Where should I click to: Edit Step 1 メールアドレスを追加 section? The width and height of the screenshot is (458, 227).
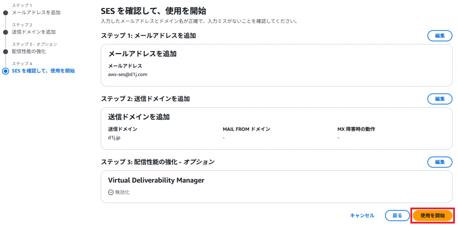[440, 36]
